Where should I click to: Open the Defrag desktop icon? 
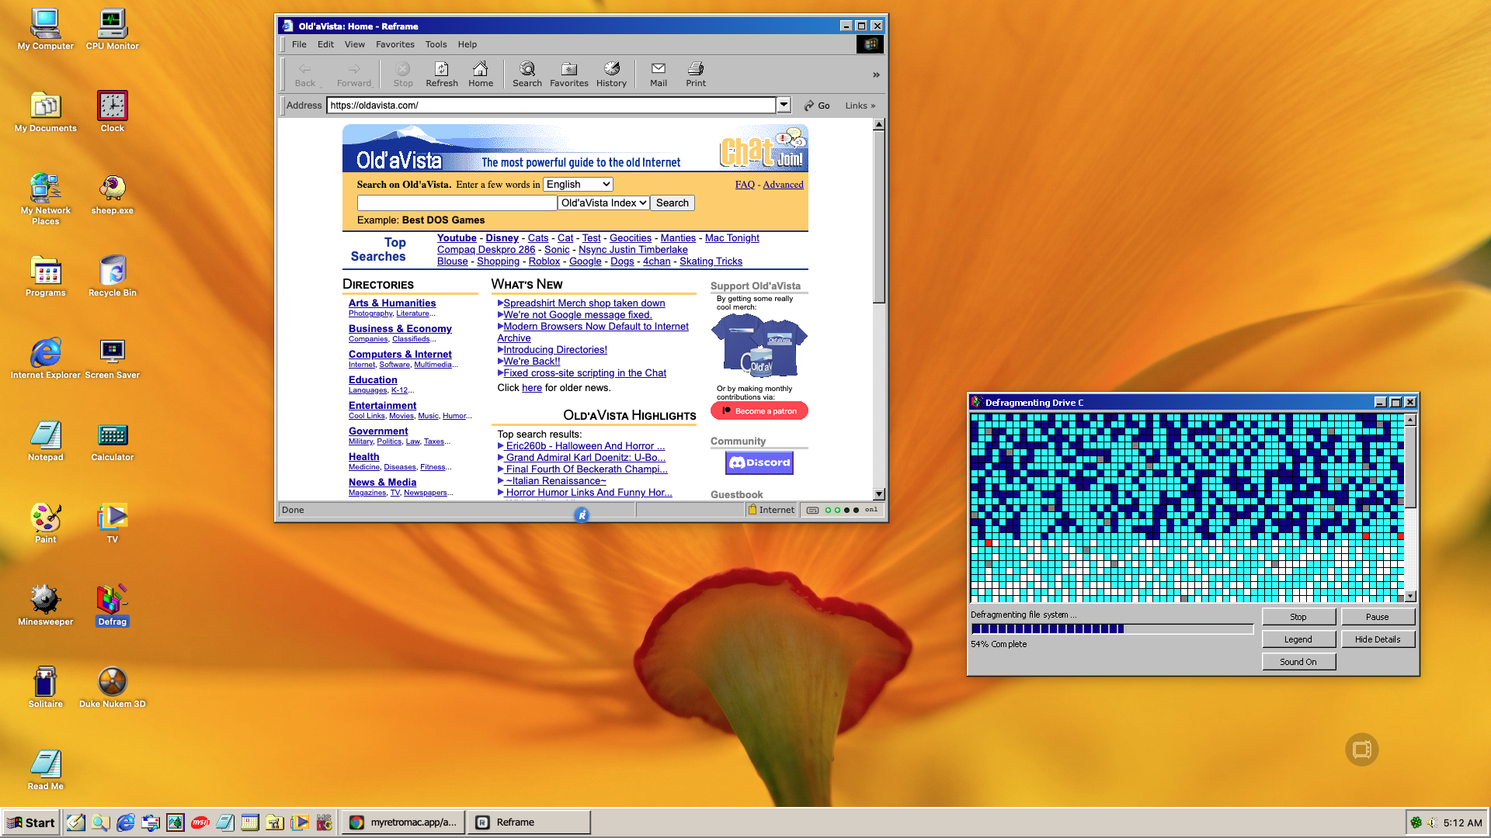(112, 605)
